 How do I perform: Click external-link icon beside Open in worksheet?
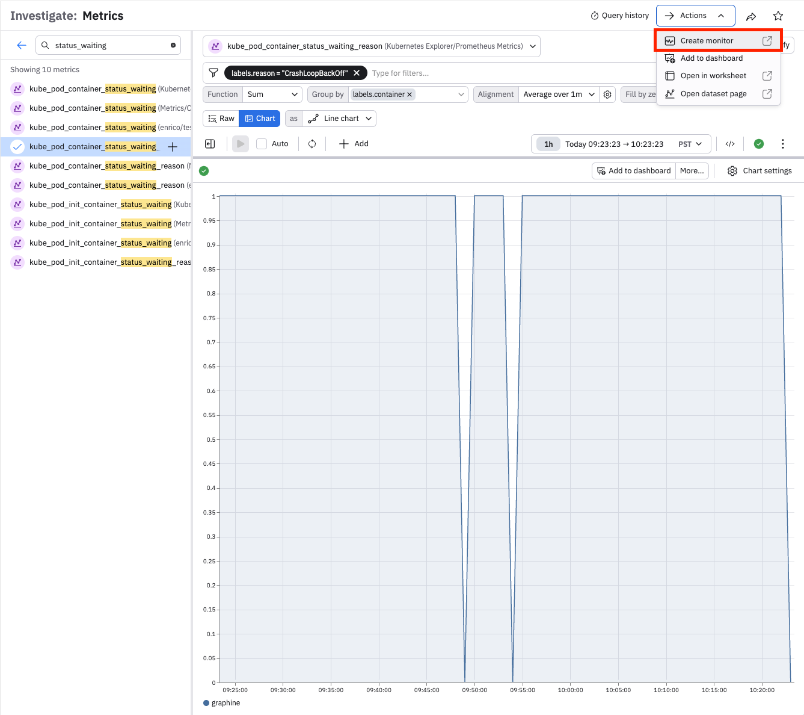coord(767,76)
